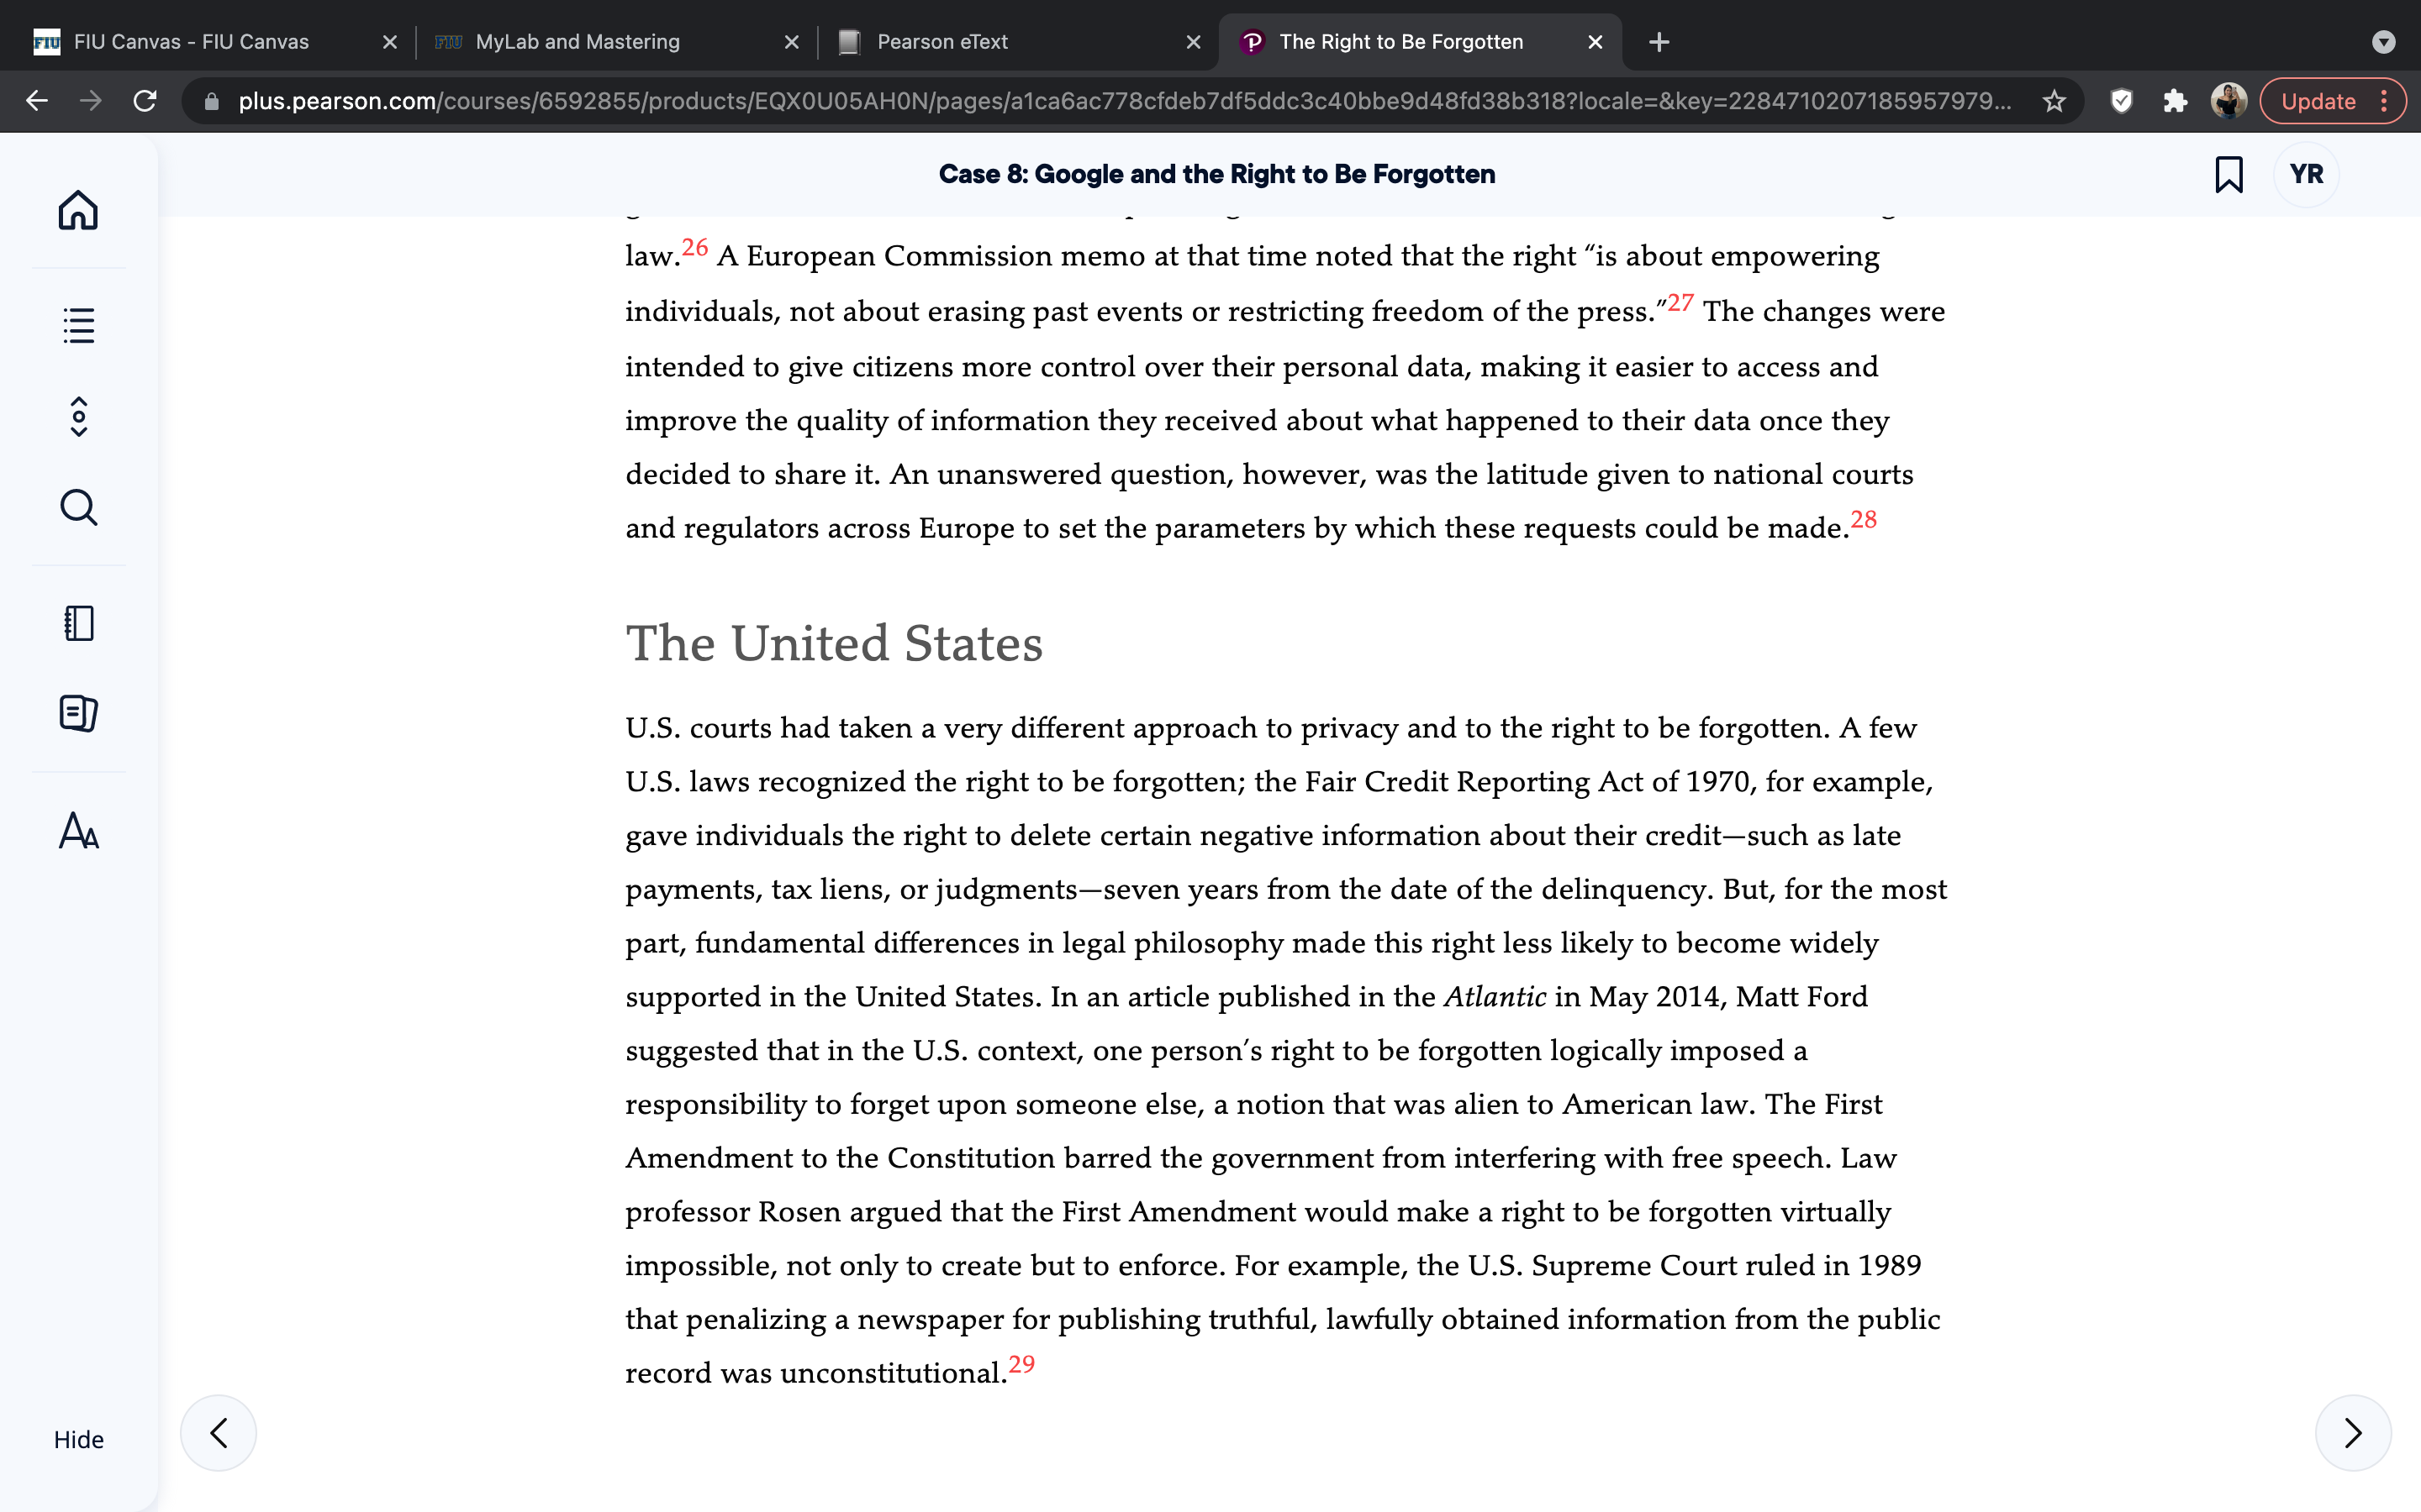
Task: Open the table of contents list icon
Action: pyautogui.click(x=78, y=325)
